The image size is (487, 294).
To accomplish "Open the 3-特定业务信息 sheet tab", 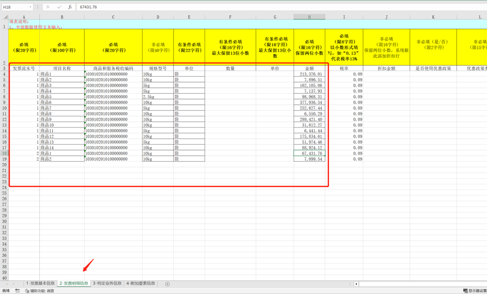I will pos(107,283).
